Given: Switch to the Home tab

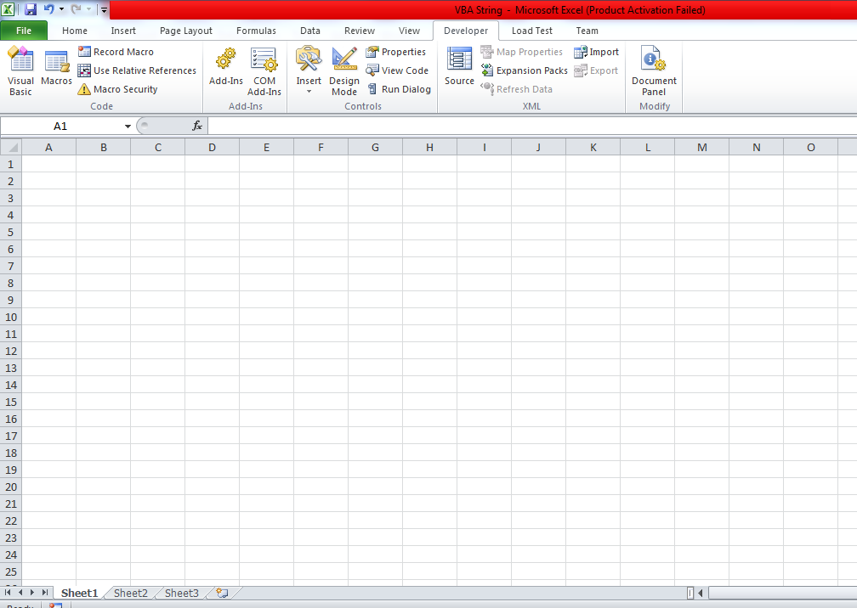Looking at the screenshot, I should tap(74, 31).
